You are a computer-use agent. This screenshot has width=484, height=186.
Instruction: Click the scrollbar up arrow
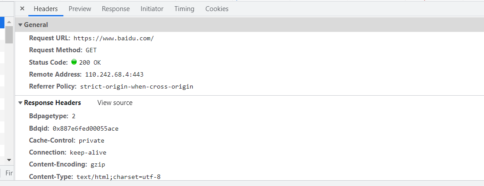pos(9,22)
